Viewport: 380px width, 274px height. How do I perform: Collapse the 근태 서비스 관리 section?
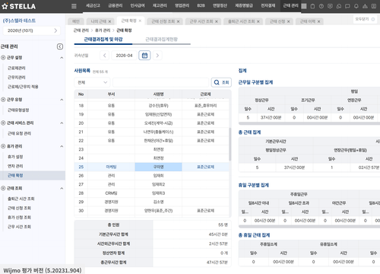[62, 123]
